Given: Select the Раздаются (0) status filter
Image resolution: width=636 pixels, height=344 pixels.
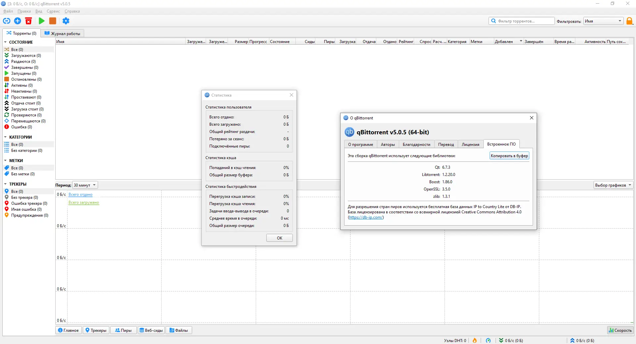Looking at the screenshot, I should 23,62.
